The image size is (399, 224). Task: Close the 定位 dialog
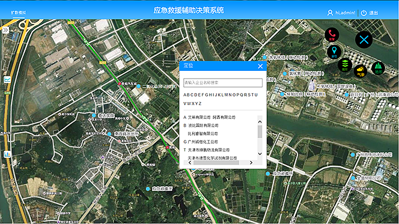point(260,66)
